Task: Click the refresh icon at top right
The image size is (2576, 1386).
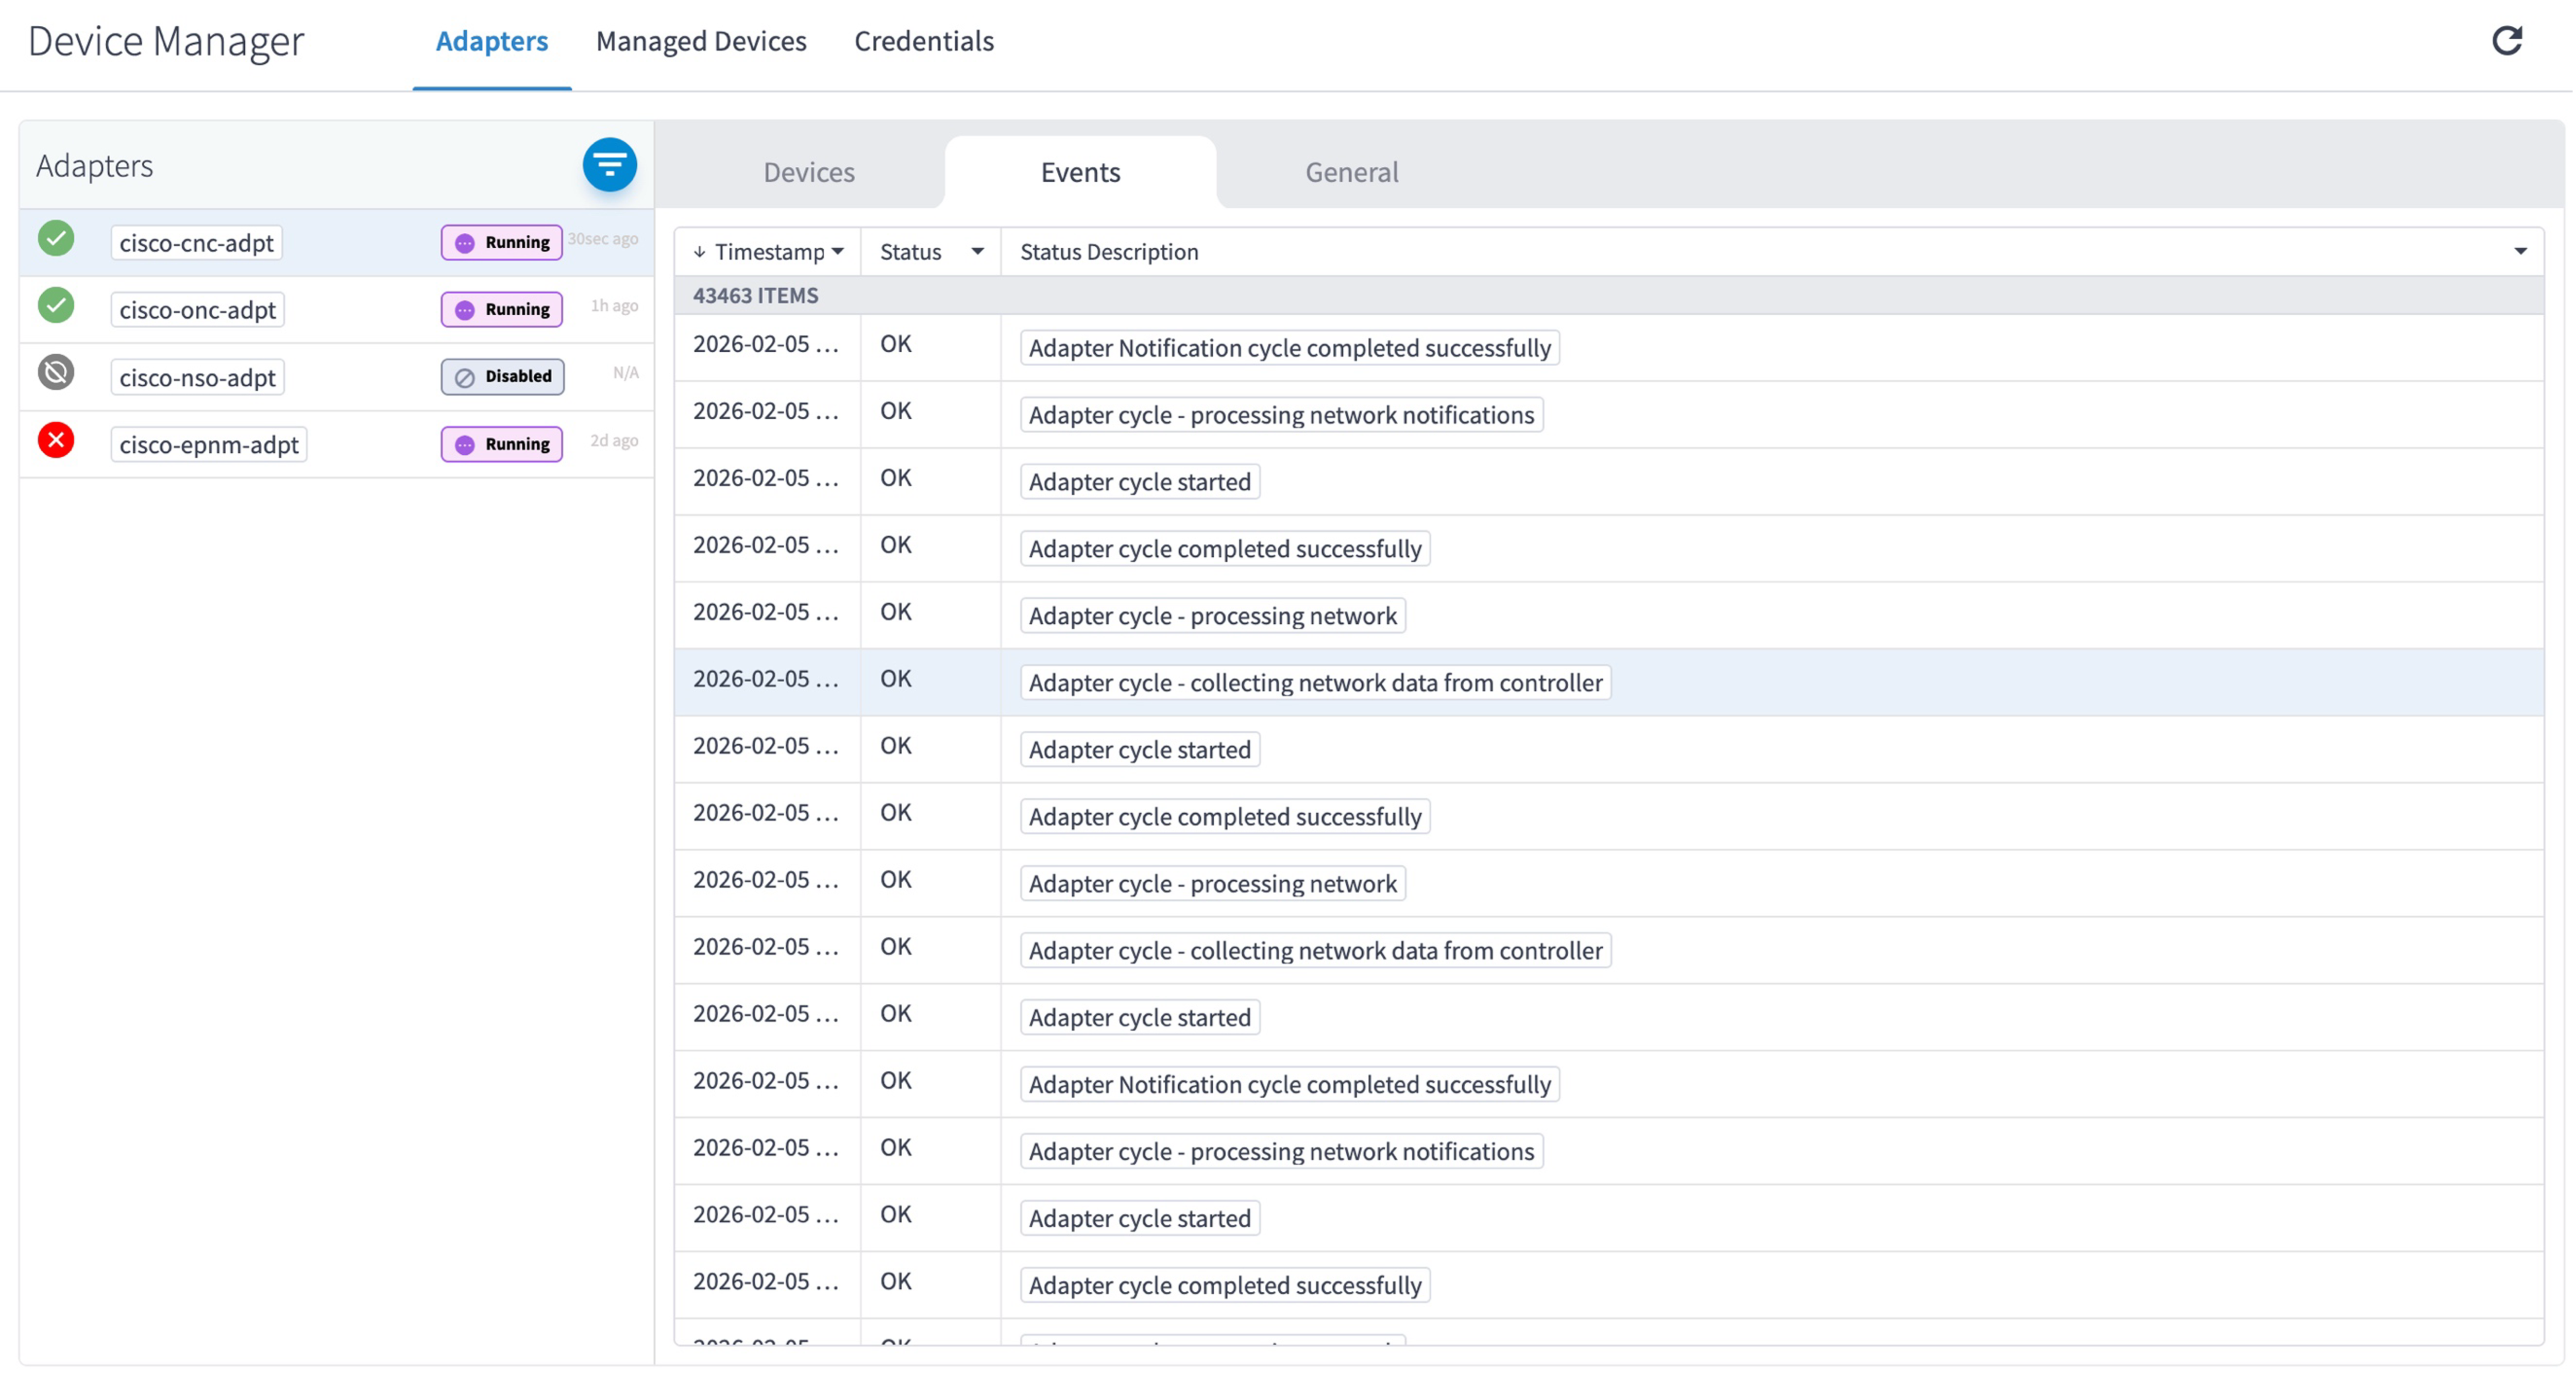Action: [x=2506, y=41]
